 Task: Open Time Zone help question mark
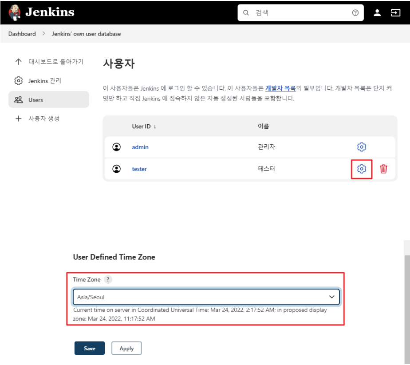pyautogui.click(x=108, y=279)
